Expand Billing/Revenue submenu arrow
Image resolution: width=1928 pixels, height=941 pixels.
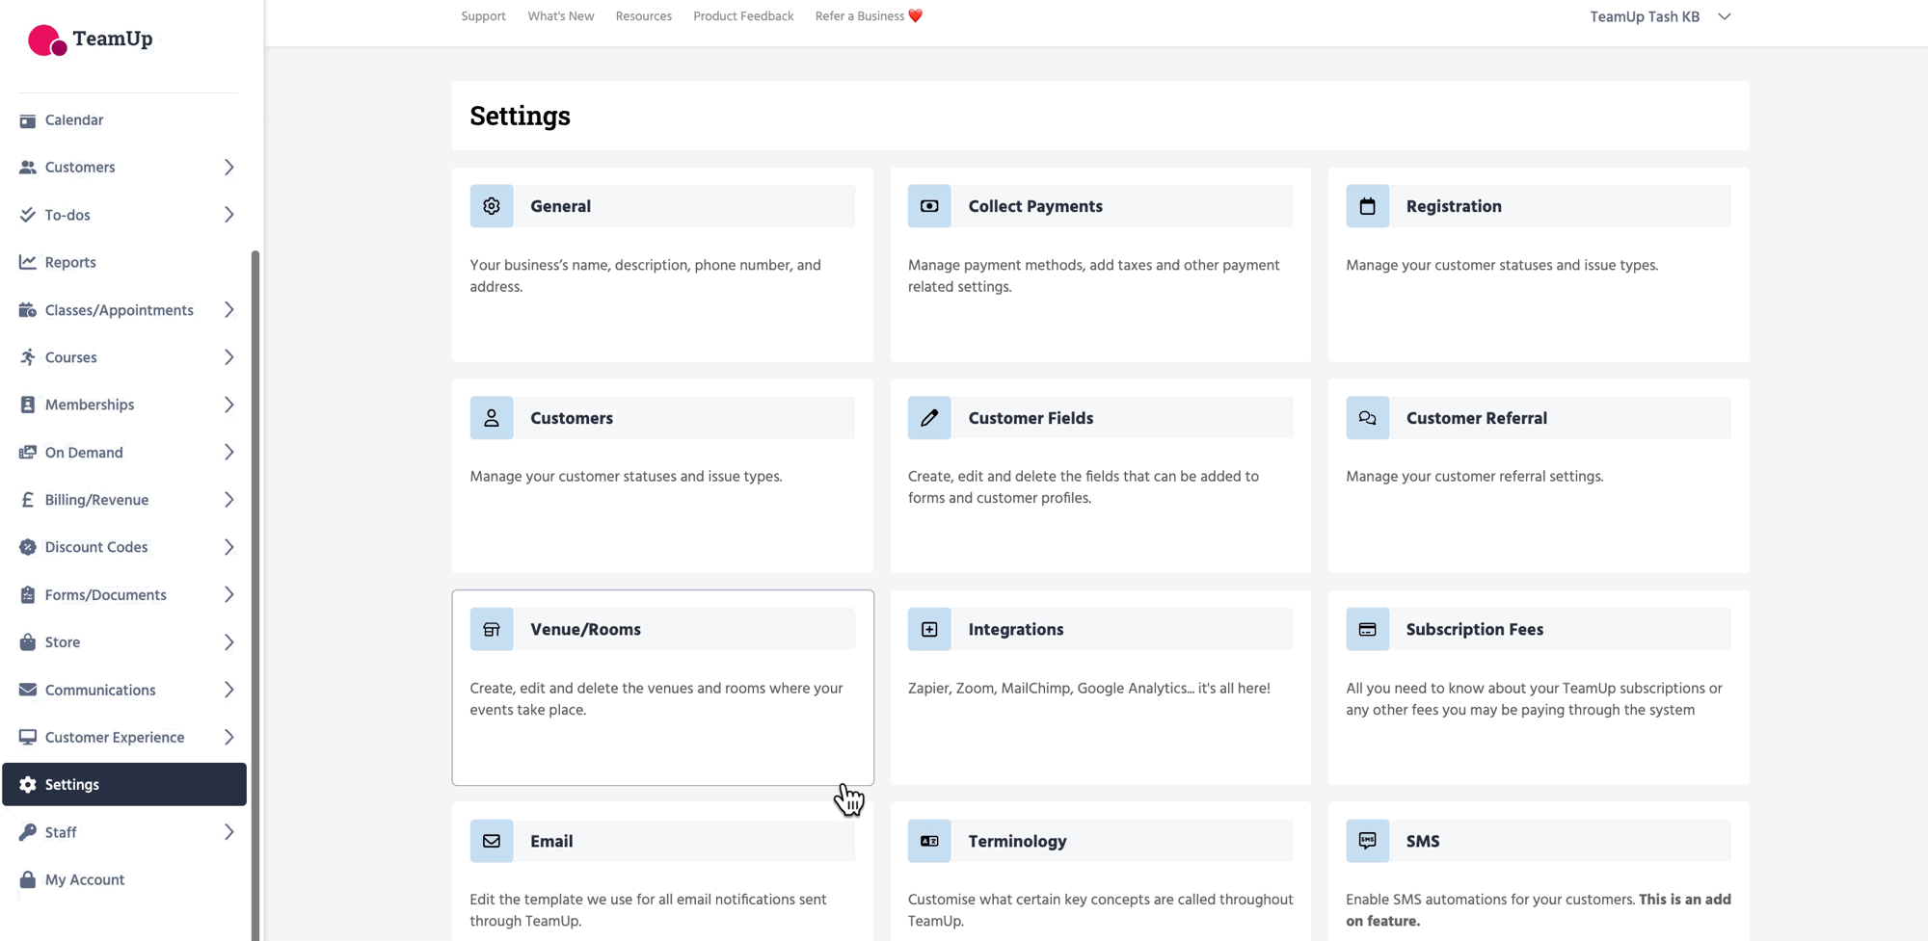tap(228, 500)
